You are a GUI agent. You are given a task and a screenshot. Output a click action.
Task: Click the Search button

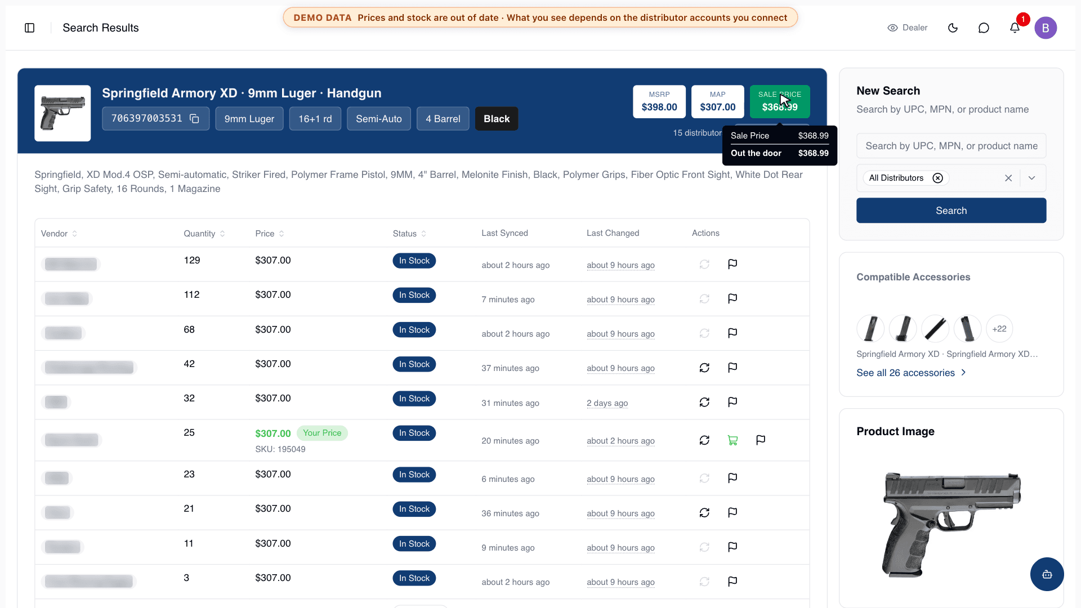pyautogui.click(x=951, y=211)
